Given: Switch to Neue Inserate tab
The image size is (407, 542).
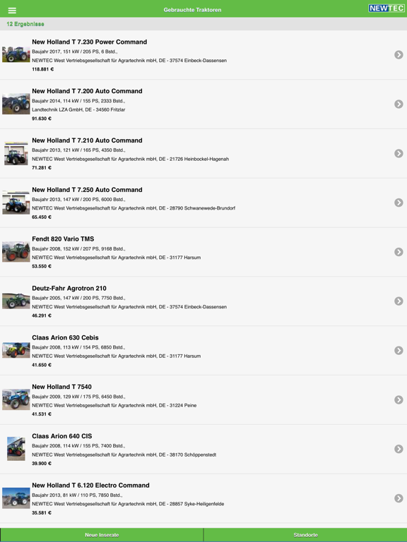Looking at the screenshot, I should [102, 535].
